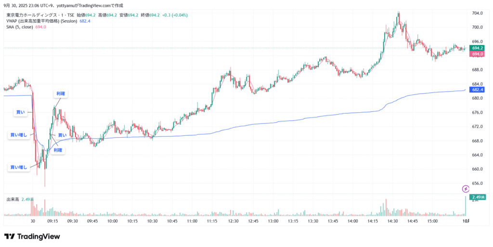This screenshot has width=493, height=247.
Task: Click the upper 買い増し annotation label
Action: point(19,135)
